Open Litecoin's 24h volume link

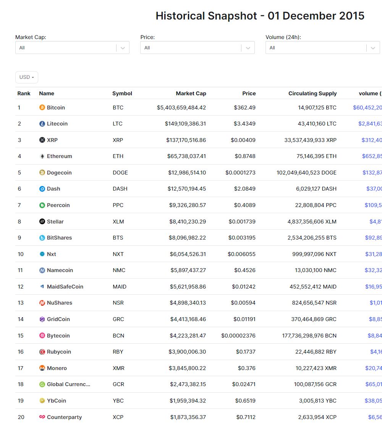pyautogui.click(x=370, y=124)
